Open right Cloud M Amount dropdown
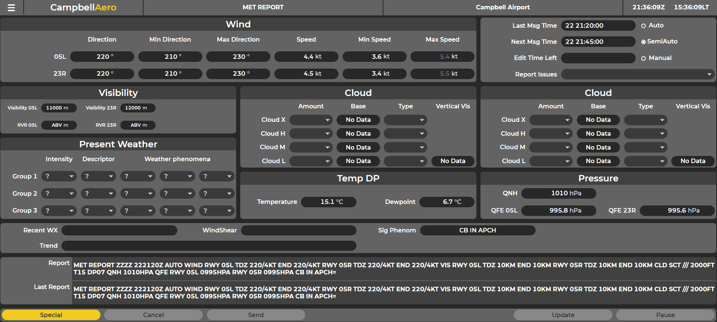The height and width of the screenshot is (322, 717). tap(551, 147)
